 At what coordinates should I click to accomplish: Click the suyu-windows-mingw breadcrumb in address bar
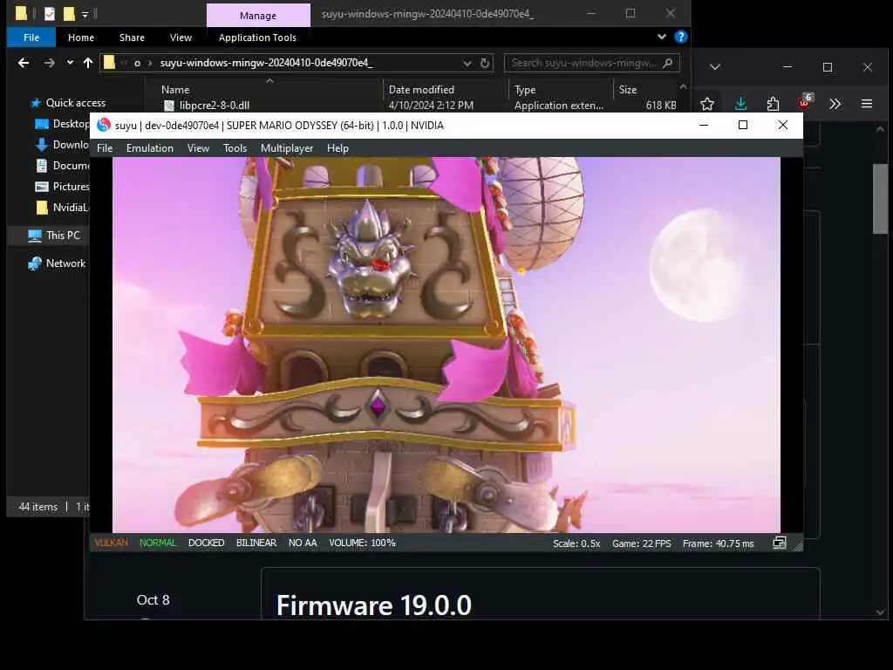(266, 63)
